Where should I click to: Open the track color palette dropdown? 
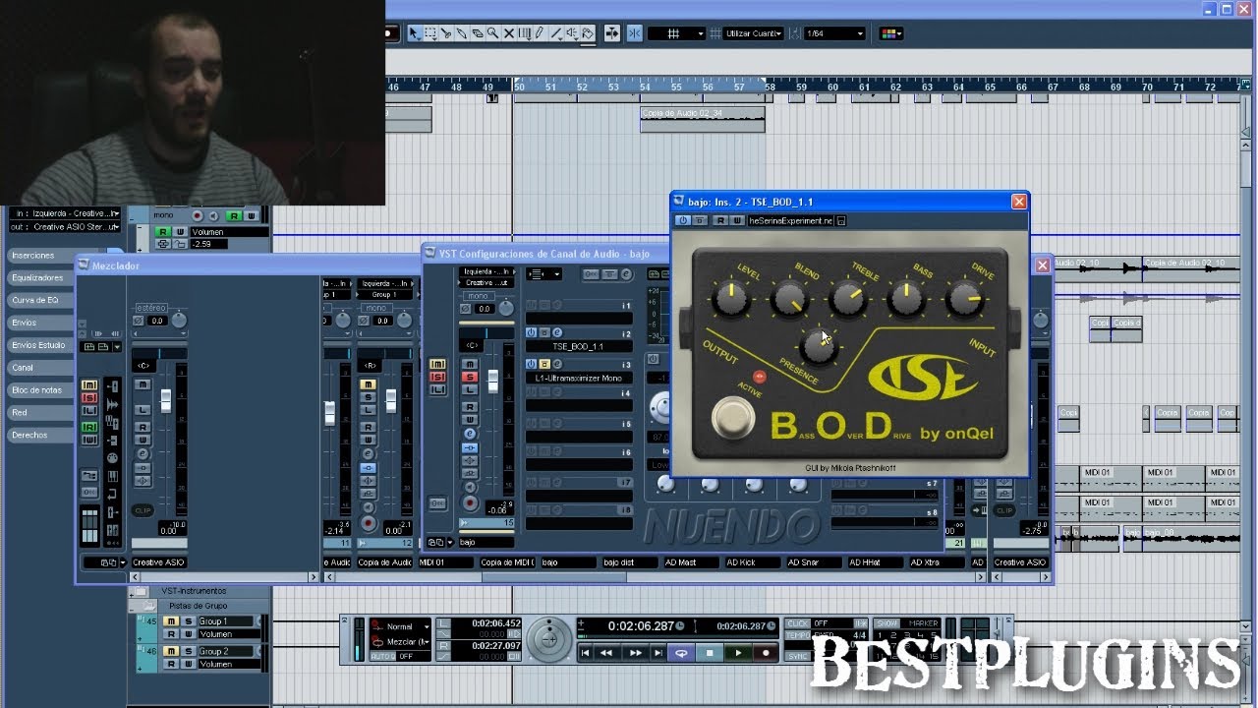890,33
